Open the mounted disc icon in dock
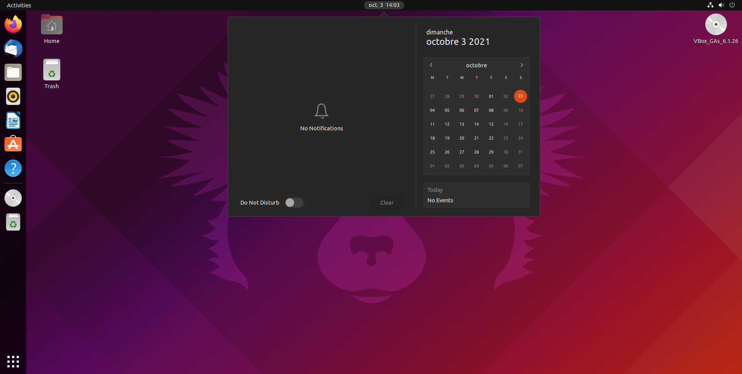The width and height of the screenshot is (742, 374). [13, 198]
